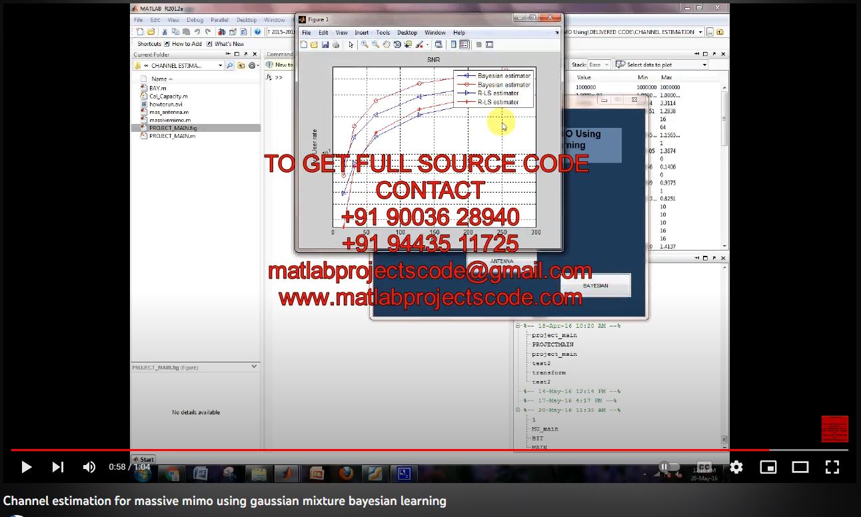The height and width of the screenshot is (517, 861).
Task: Open 'Select data to plot' dropdown
Action: pos(704,65)
